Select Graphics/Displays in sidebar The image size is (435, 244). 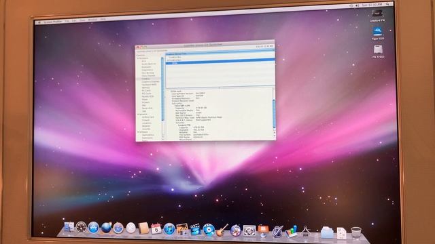150,81
